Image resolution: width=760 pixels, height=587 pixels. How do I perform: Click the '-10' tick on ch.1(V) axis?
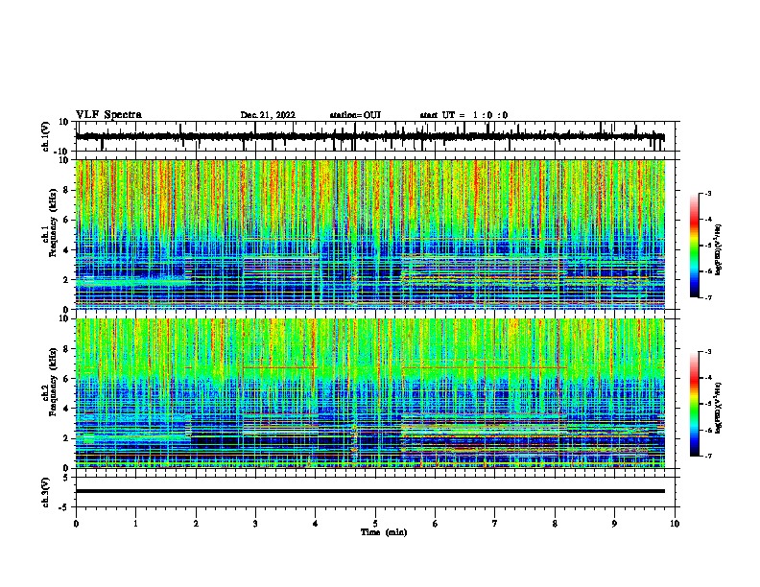click(62, 152)
